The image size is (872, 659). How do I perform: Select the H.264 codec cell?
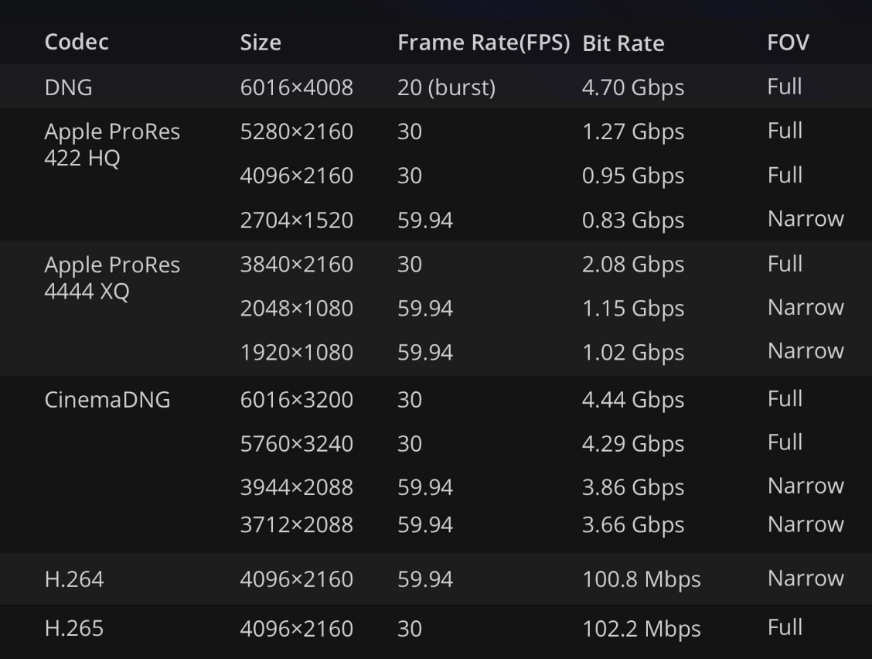(x=74, y=579)
